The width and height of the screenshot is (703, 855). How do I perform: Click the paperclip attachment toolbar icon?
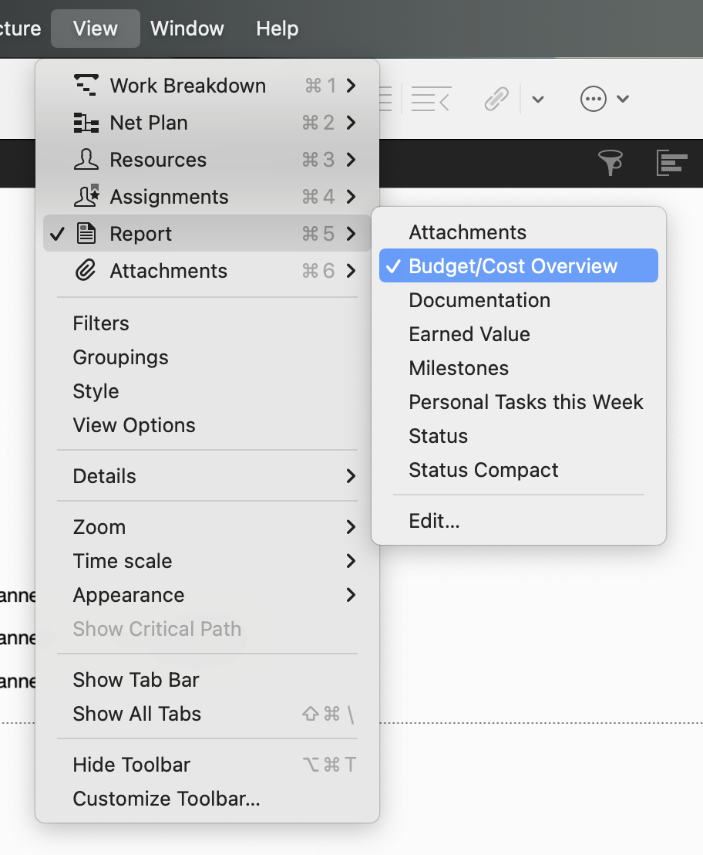497,99
